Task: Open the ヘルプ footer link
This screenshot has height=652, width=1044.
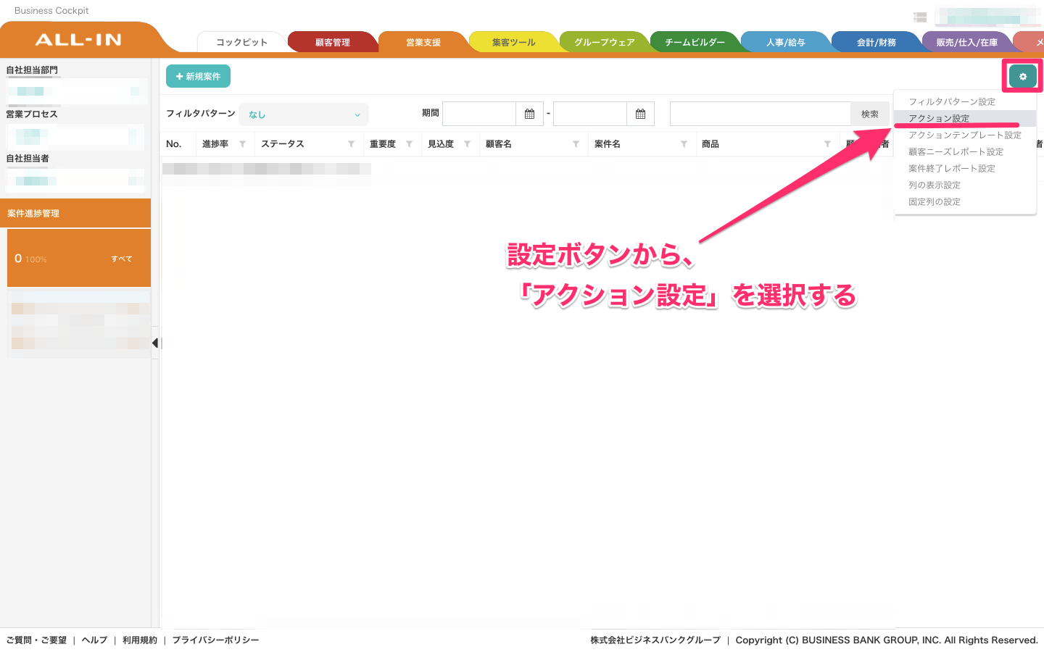Action: click(x=94, y=640)
